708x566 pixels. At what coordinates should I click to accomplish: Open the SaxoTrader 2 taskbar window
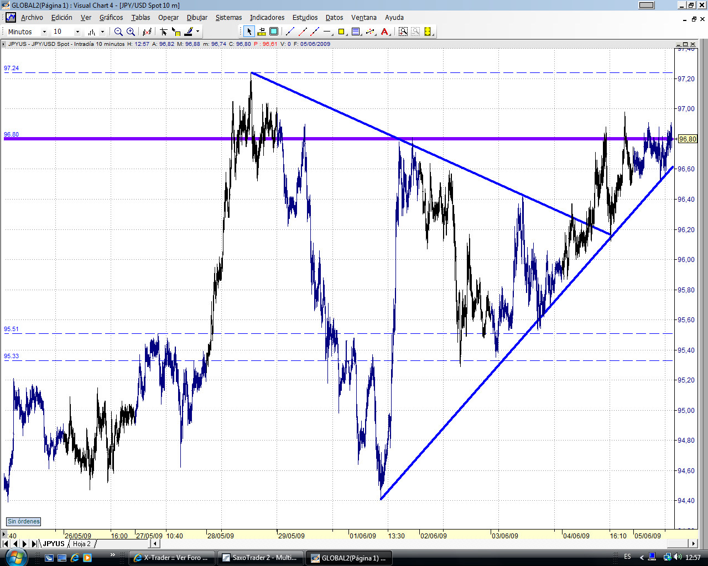click(261, 558)
